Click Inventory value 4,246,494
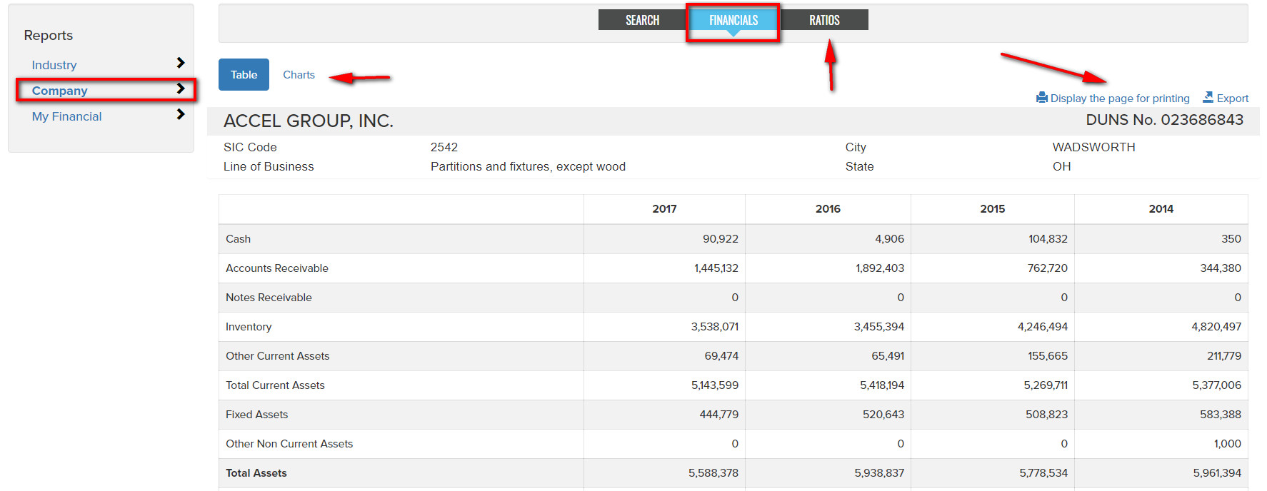The image size is (1267, 491). point(1043,327)
